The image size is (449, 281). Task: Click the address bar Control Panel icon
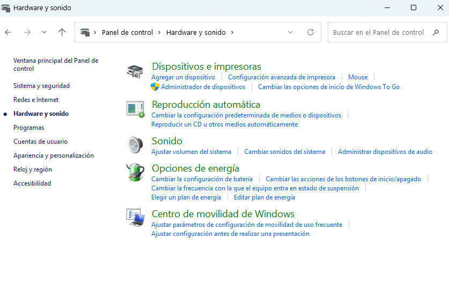tap(85, 32)
